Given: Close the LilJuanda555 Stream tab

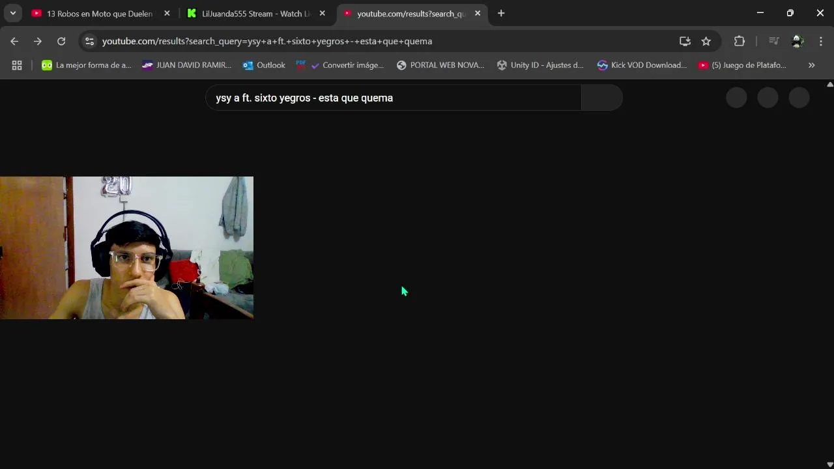Looking at the screenshot, I should 322,13.
